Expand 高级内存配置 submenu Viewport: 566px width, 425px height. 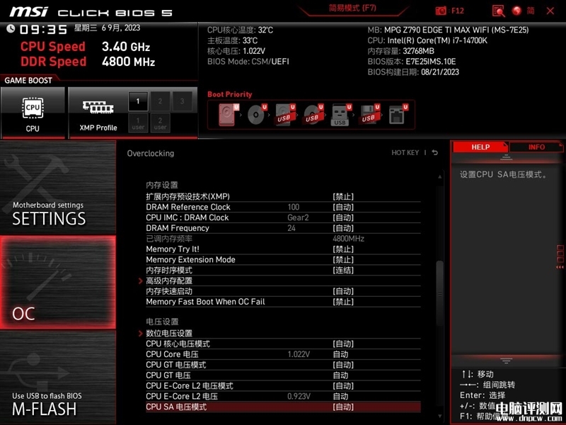pyautogui.click(x=169, y=280)
